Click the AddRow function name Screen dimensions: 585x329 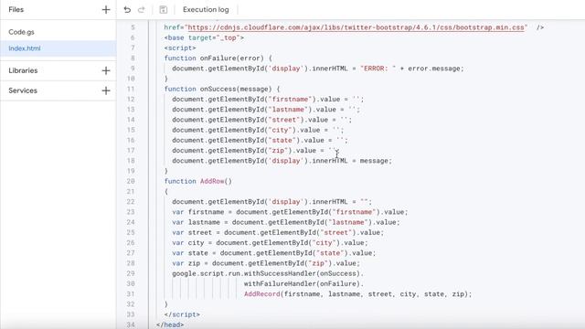(212, 181)
